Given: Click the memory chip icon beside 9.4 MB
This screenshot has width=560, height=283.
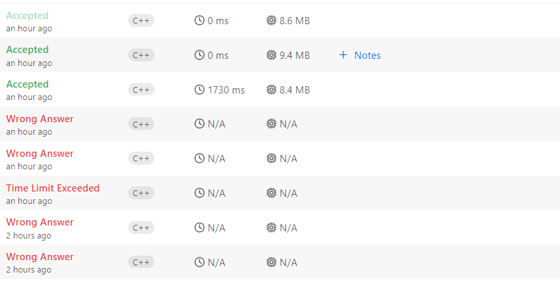Looking at the screenshot, I should (x=271, y=55).
